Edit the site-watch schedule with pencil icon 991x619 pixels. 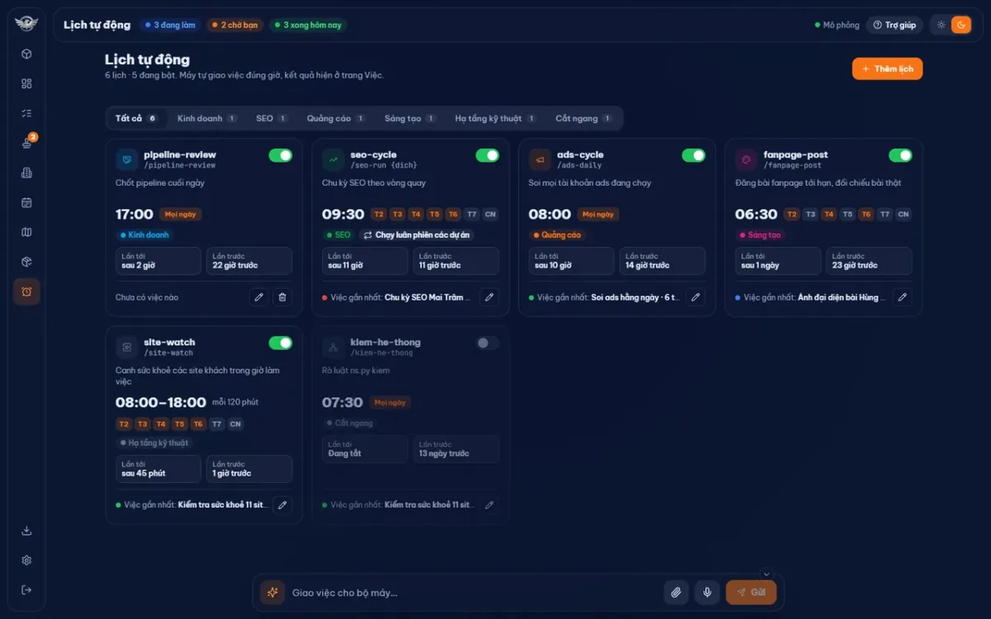(282, 504)
